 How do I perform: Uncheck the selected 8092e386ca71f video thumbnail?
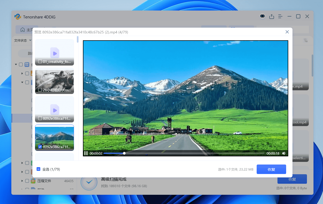(40, 147)
